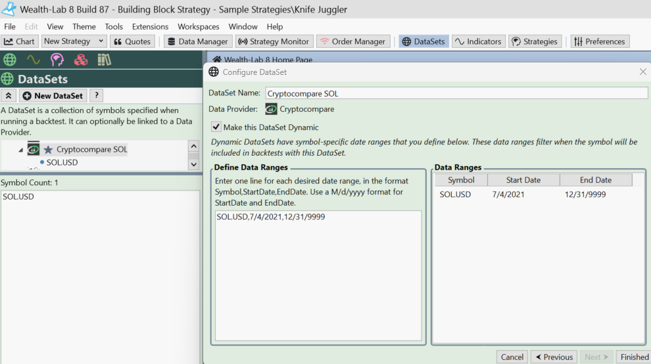Uncheck Make this DataSet Dynamic
This screenshot has width=651, height=364.
(x=216, y=127)
